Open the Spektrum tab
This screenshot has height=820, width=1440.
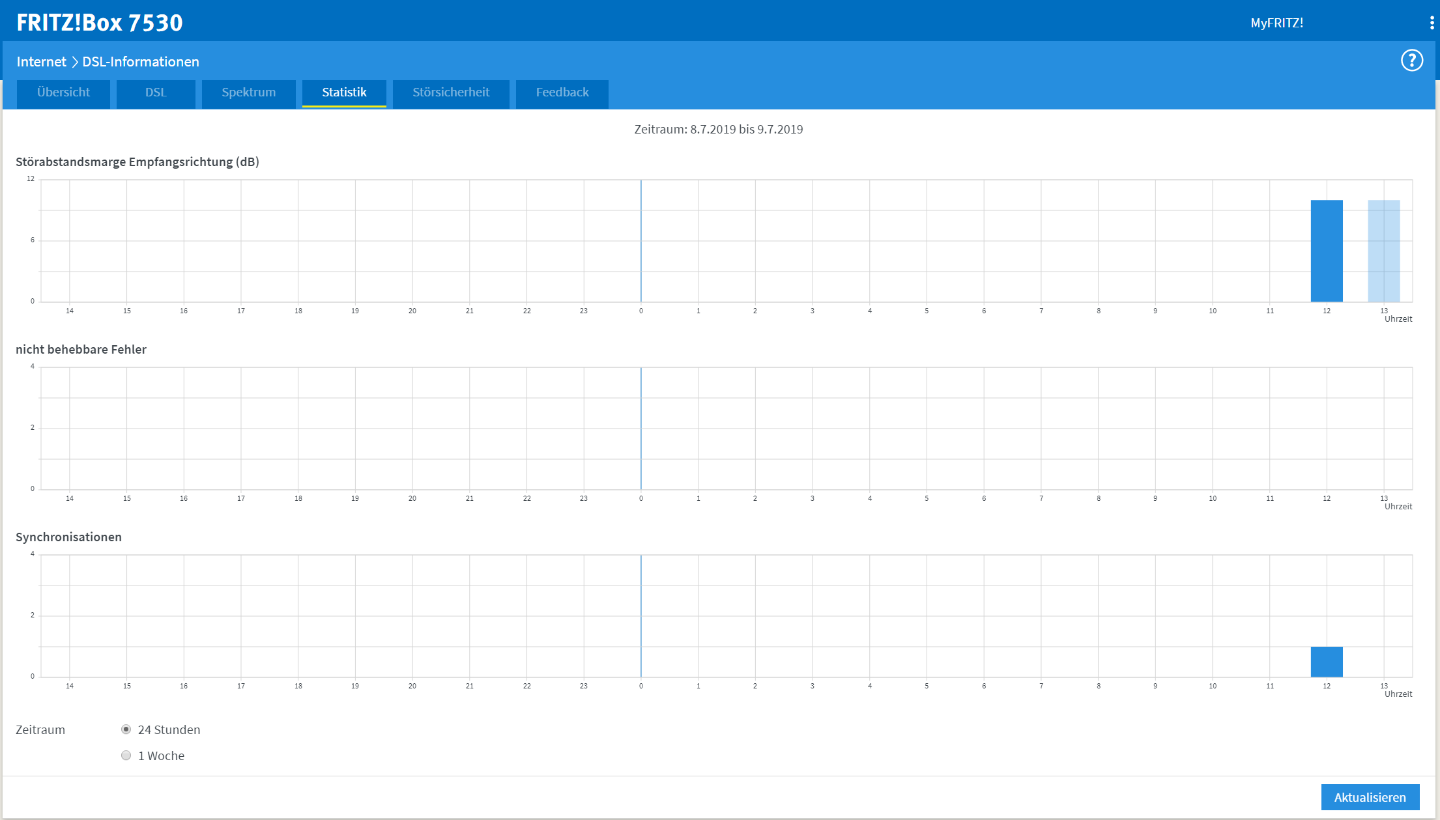coord(248,92)
